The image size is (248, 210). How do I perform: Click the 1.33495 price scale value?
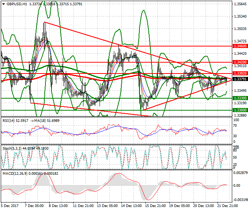tap(240, 91)
